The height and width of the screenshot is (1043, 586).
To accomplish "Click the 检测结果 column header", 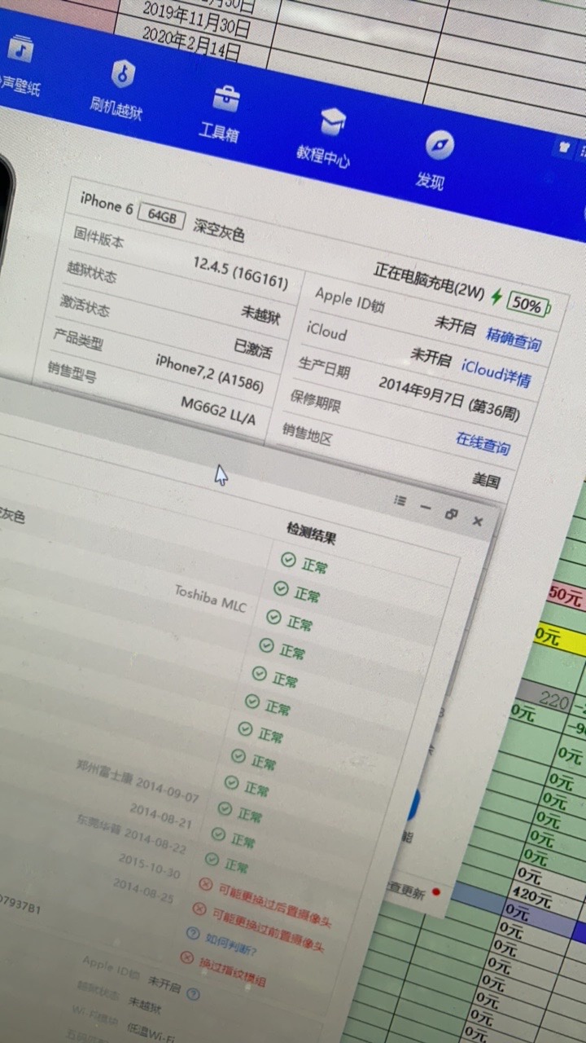I will click(311, 534).
